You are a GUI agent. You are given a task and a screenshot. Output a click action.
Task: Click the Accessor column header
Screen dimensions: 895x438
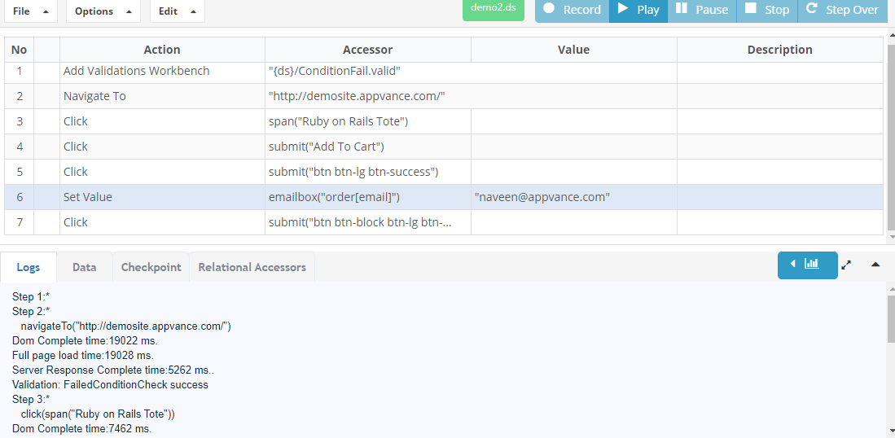[x=368, y=50]
